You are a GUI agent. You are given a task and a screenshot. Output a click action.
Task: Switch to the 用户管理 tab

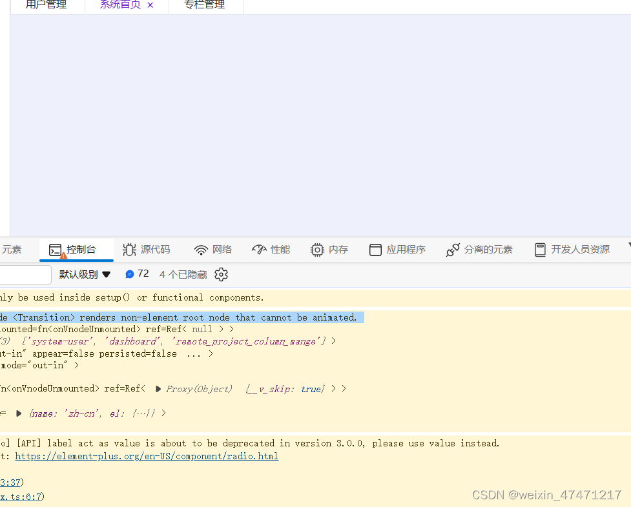coord(45,5)
